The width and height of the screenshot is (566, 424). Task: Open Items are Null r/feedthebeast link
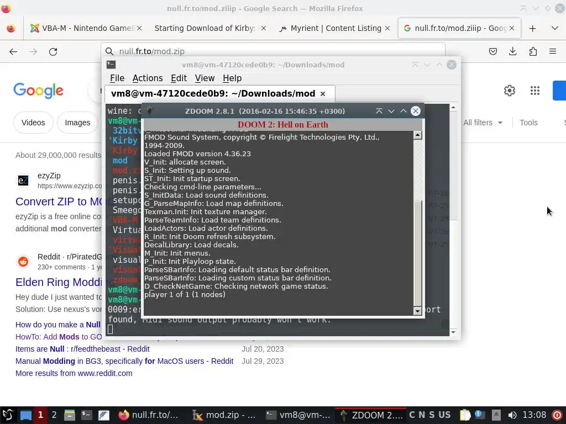82,349
